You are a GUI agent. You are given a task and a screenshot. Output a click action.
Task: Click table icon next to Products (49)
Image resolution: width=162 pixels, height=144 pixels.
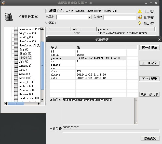click(x=16, y=90)
